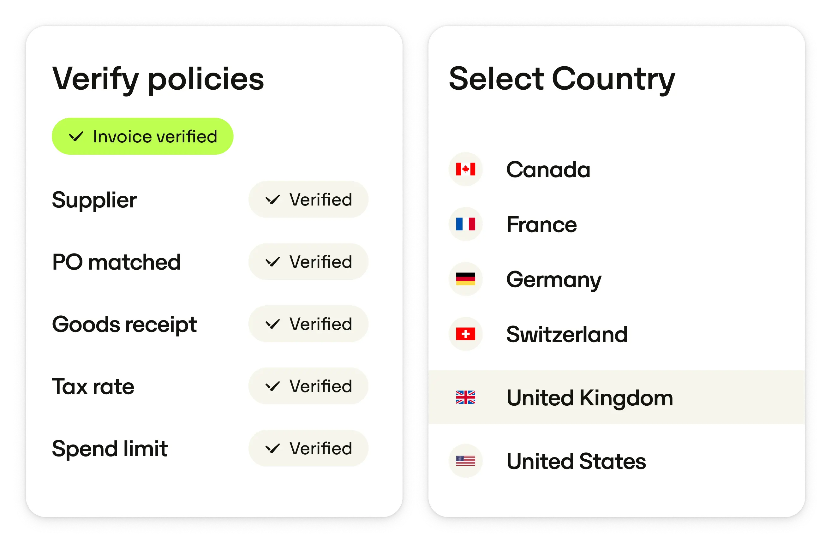Click the Supplier policy label
The height and width of the screenshot is (543, 831).
point(94,200)
